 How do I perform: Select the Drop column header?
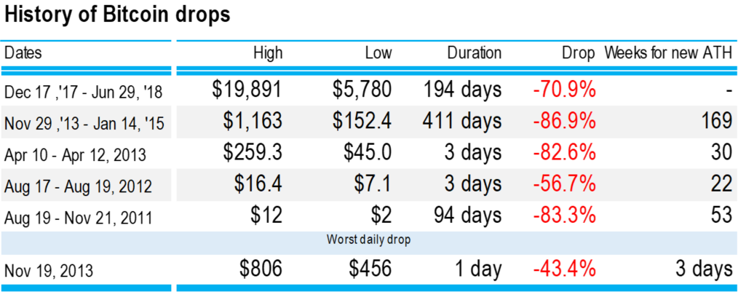coord(579,52)
